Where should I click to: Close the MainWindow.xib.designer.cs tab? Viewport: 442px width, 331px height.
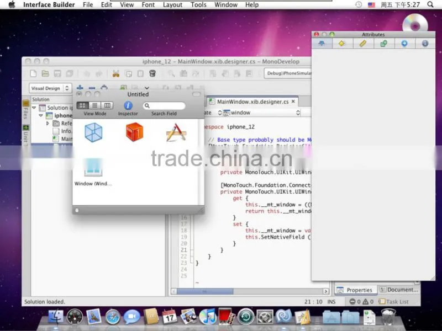click(293, 102)
